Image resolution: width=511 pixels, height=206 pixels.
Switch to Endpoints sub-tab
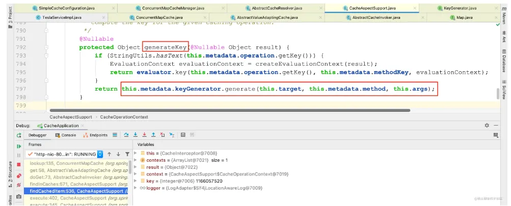[x=95, y=135]
